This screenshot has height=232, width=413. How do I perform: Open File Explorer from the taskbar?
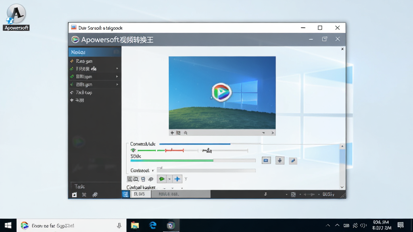135,226
